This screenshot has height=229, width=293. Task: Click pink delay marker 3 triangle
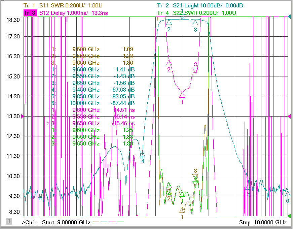pos(195,70)
